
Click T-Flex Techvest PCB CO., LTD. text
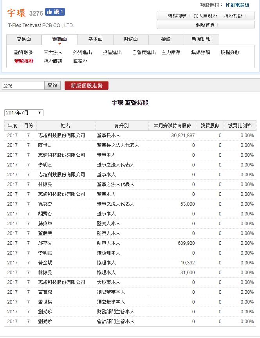(x=41, y=25)
